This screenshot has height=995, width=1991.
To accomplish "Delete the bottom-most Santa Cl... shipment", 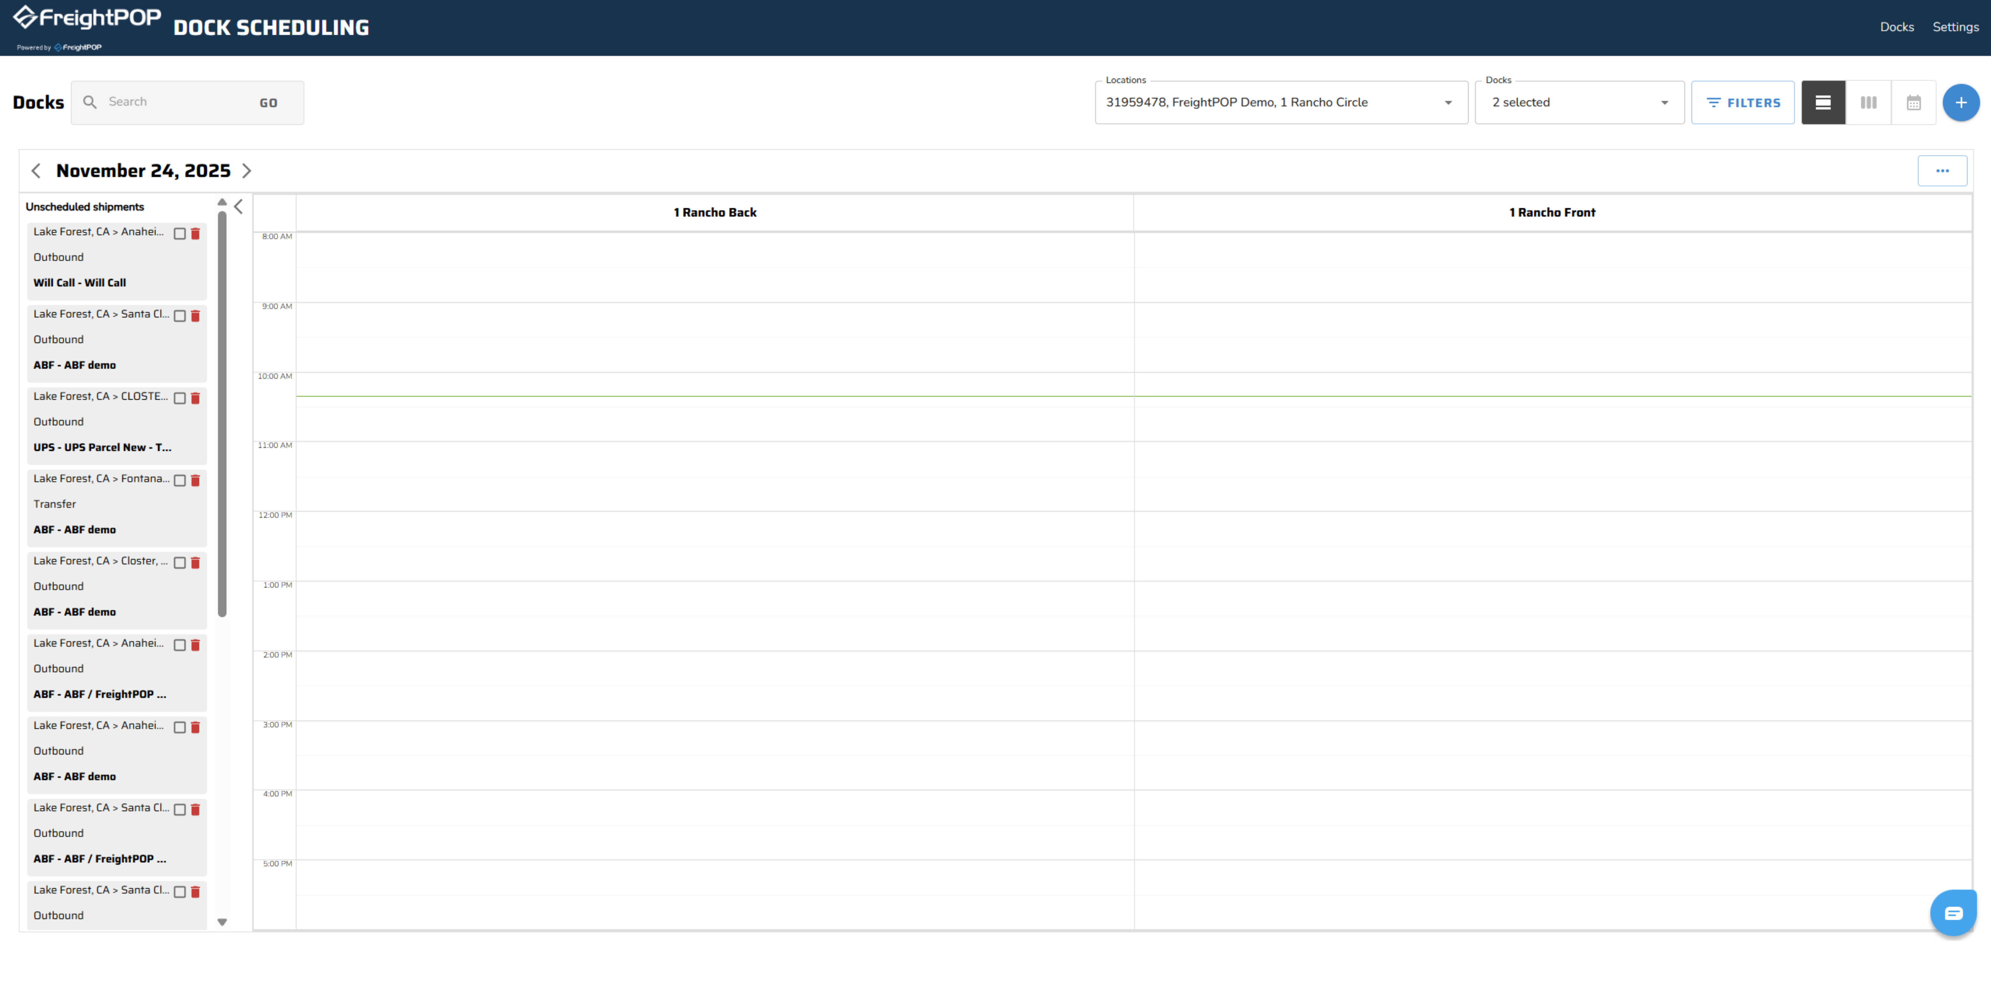I will (x=196, y=892).
